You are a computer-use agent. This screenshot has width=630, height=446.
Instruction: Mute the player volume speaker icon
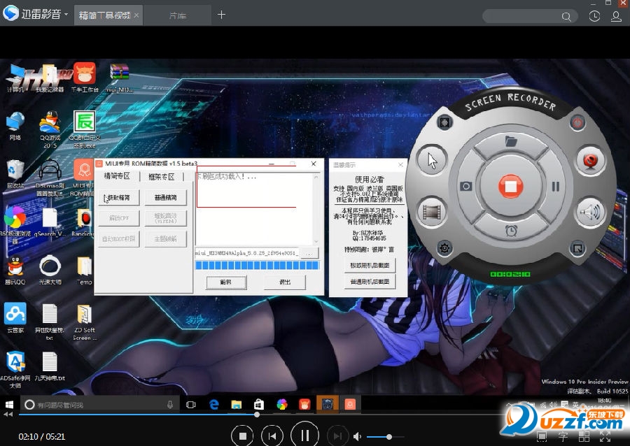(x=358, y=437)
